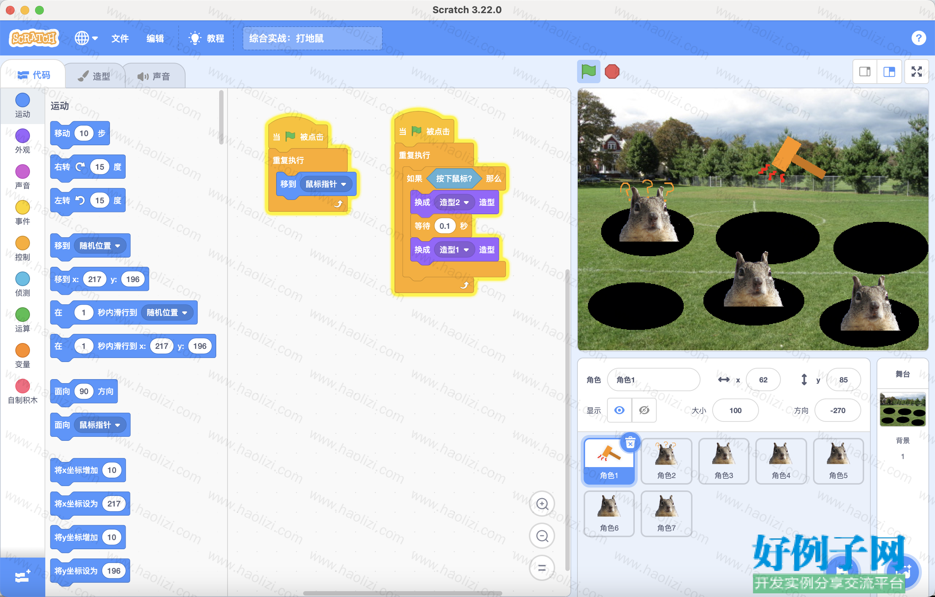Stop the project with red stop button

pyautogui.click(x=612, y=72)
